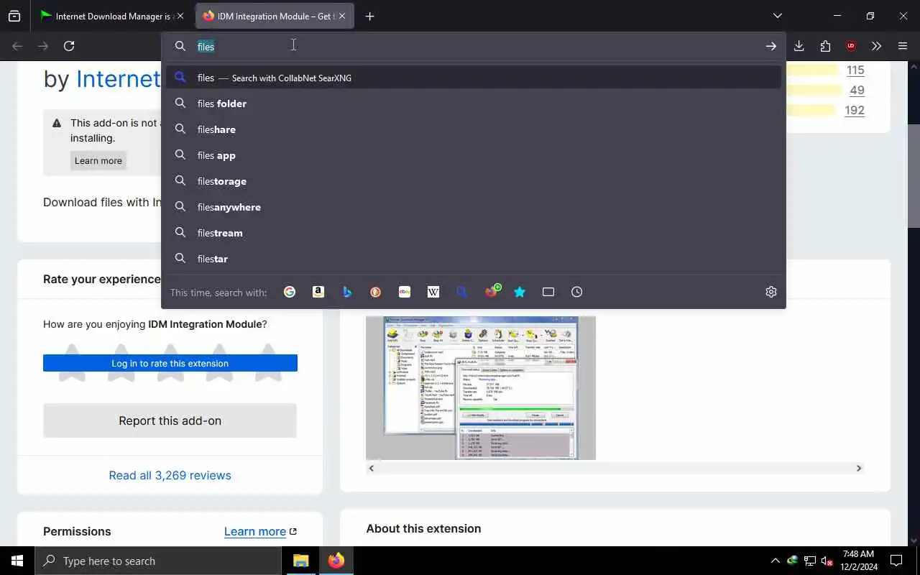The image size is (920, 575).
Task: Move screenshots carousel left arrow
Action: point(371,468)
